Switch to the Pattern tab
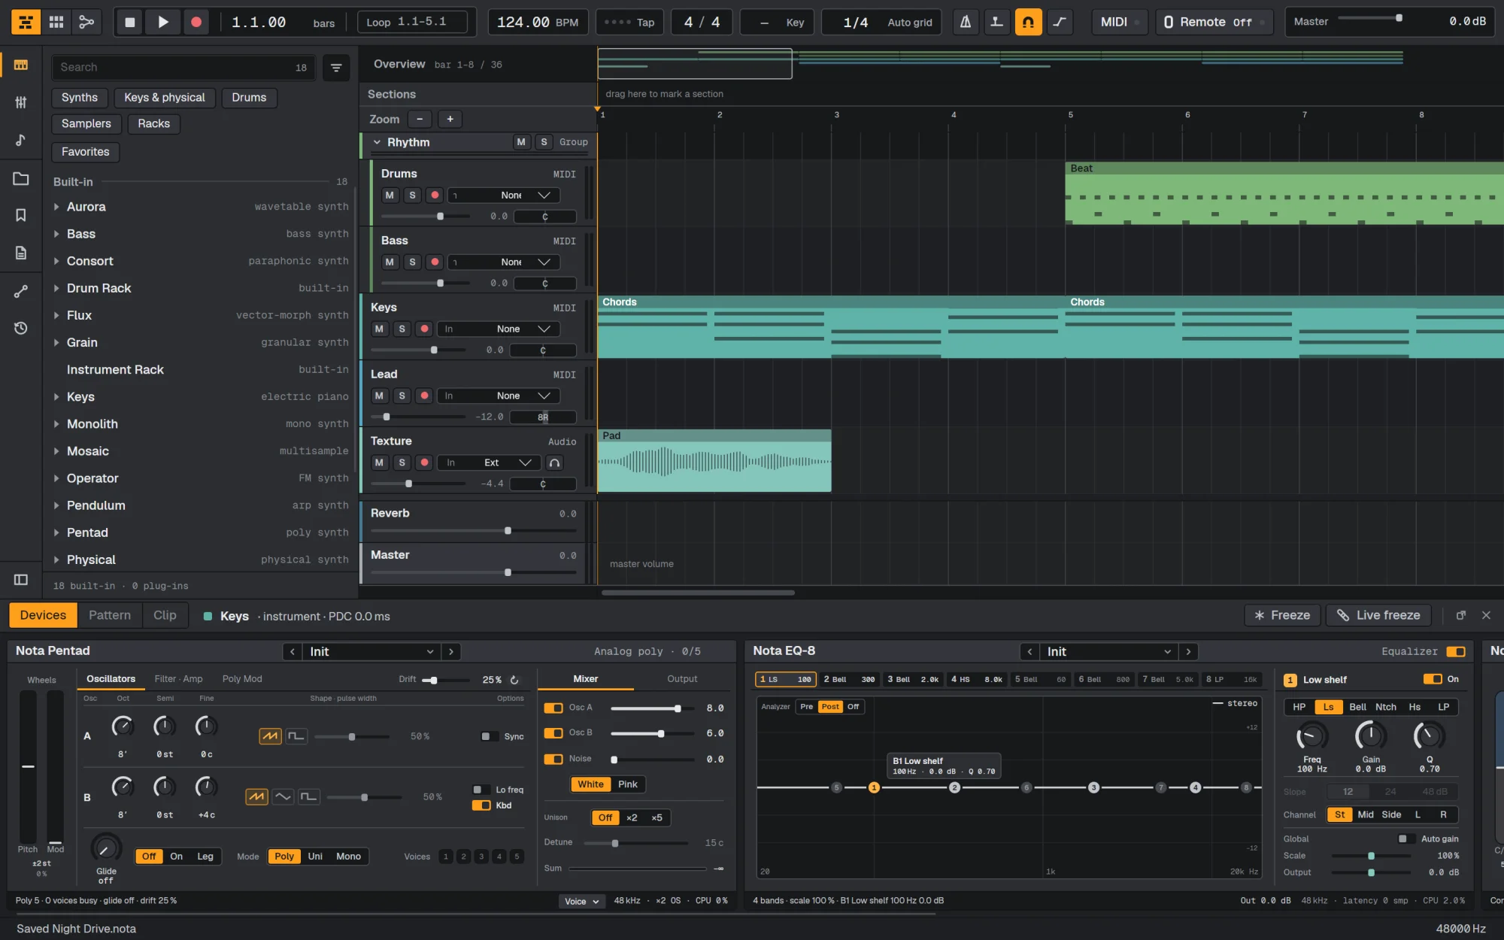This screenshot has height=940, width=1504. point(110,615)
